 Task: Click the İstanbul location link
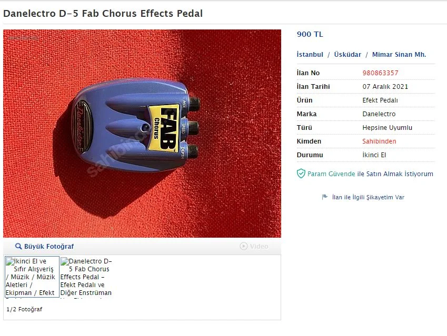(310, 54)
